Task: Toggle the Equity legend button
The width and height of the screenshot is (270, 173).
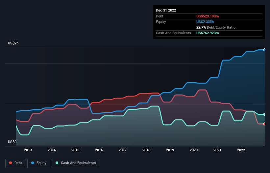Action: [x=39, y=163]
